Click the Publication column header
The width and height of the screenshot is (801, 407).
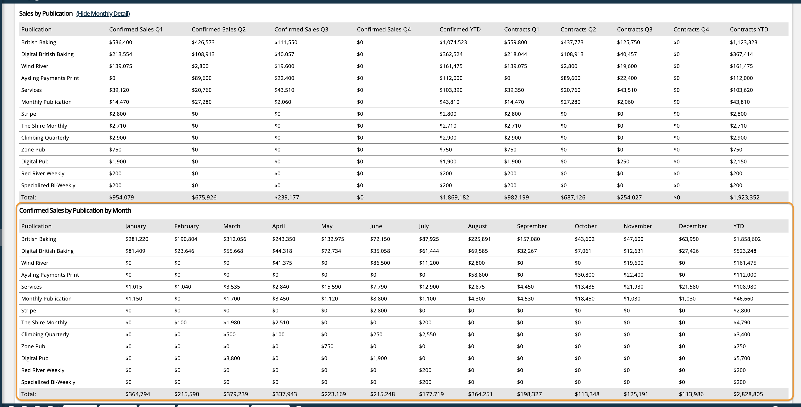(x=36, y=29)
